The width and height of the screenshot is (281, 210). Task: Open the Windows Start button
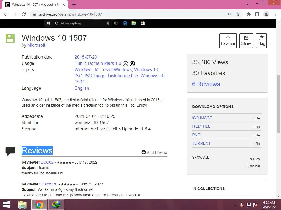point(7,205)
